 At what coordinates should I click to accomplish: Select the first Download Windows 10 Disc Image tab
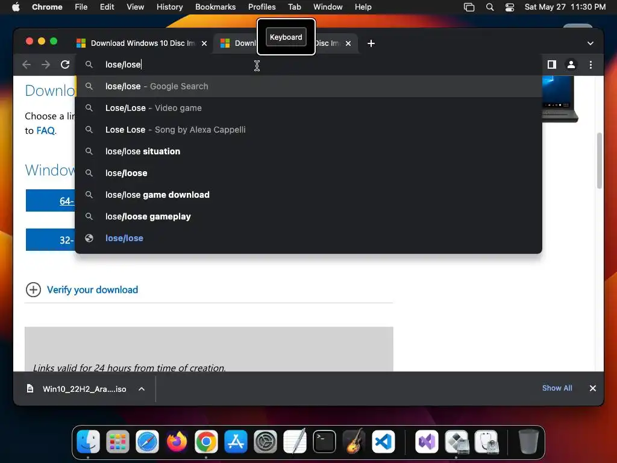pos(142,43)
